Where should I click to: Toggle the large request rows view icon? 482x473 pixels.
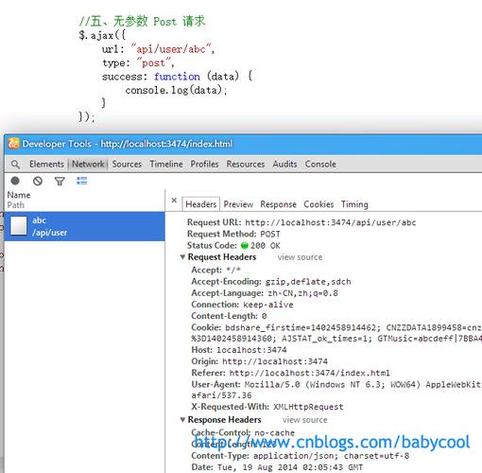click(82, 181)
